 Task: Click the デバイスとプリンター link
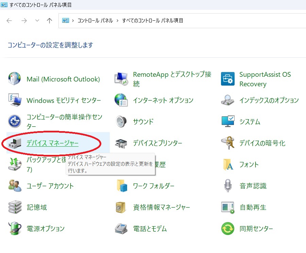pyautogui.click(x=157, y=143)
